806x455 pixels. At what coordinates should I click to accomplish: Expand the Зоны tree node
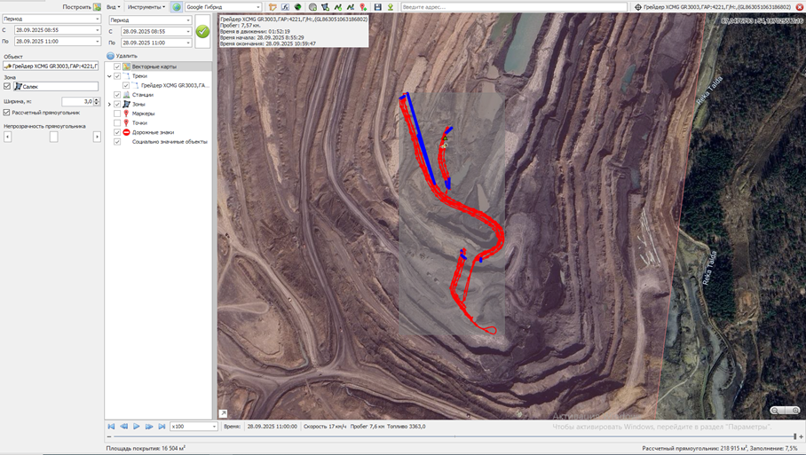point(110,105)
